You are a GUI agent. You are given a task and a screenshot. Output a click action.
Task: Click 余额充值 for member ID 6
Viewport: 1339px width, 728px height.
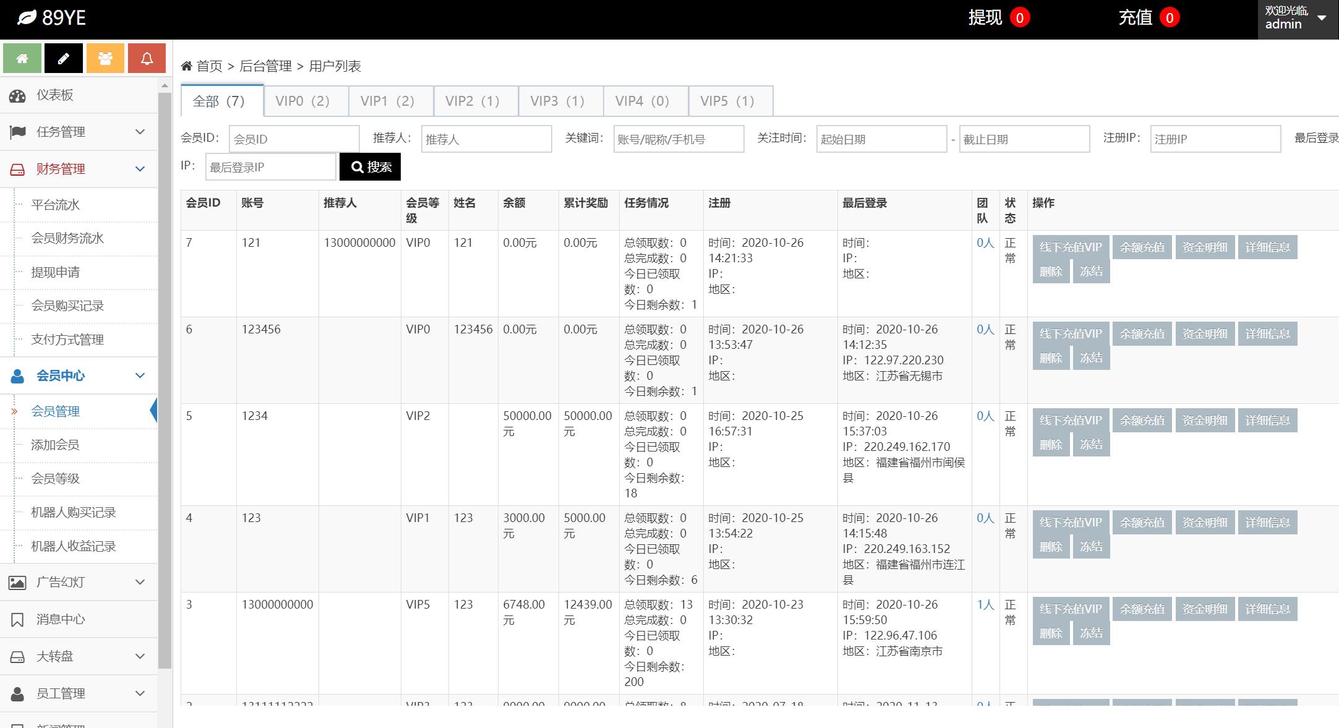click(1142, 333)
